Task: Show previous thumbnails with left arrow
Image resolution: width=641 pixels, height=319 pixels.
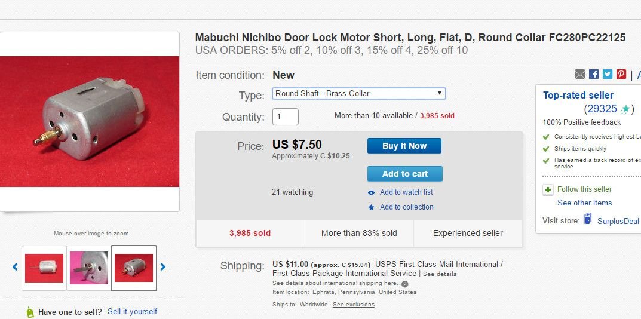Action: tap(15, 267)
